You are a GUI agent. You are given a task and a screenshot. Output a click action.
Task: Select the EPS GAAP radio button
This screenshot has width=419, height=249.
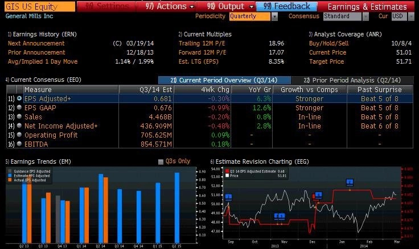(x=19, y=107)
